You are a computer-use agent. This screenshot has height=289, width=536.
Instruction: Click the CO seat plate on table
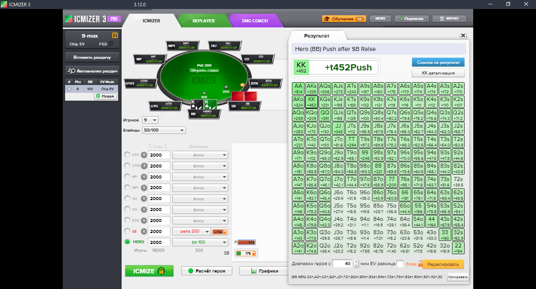[x=257, y=60]
